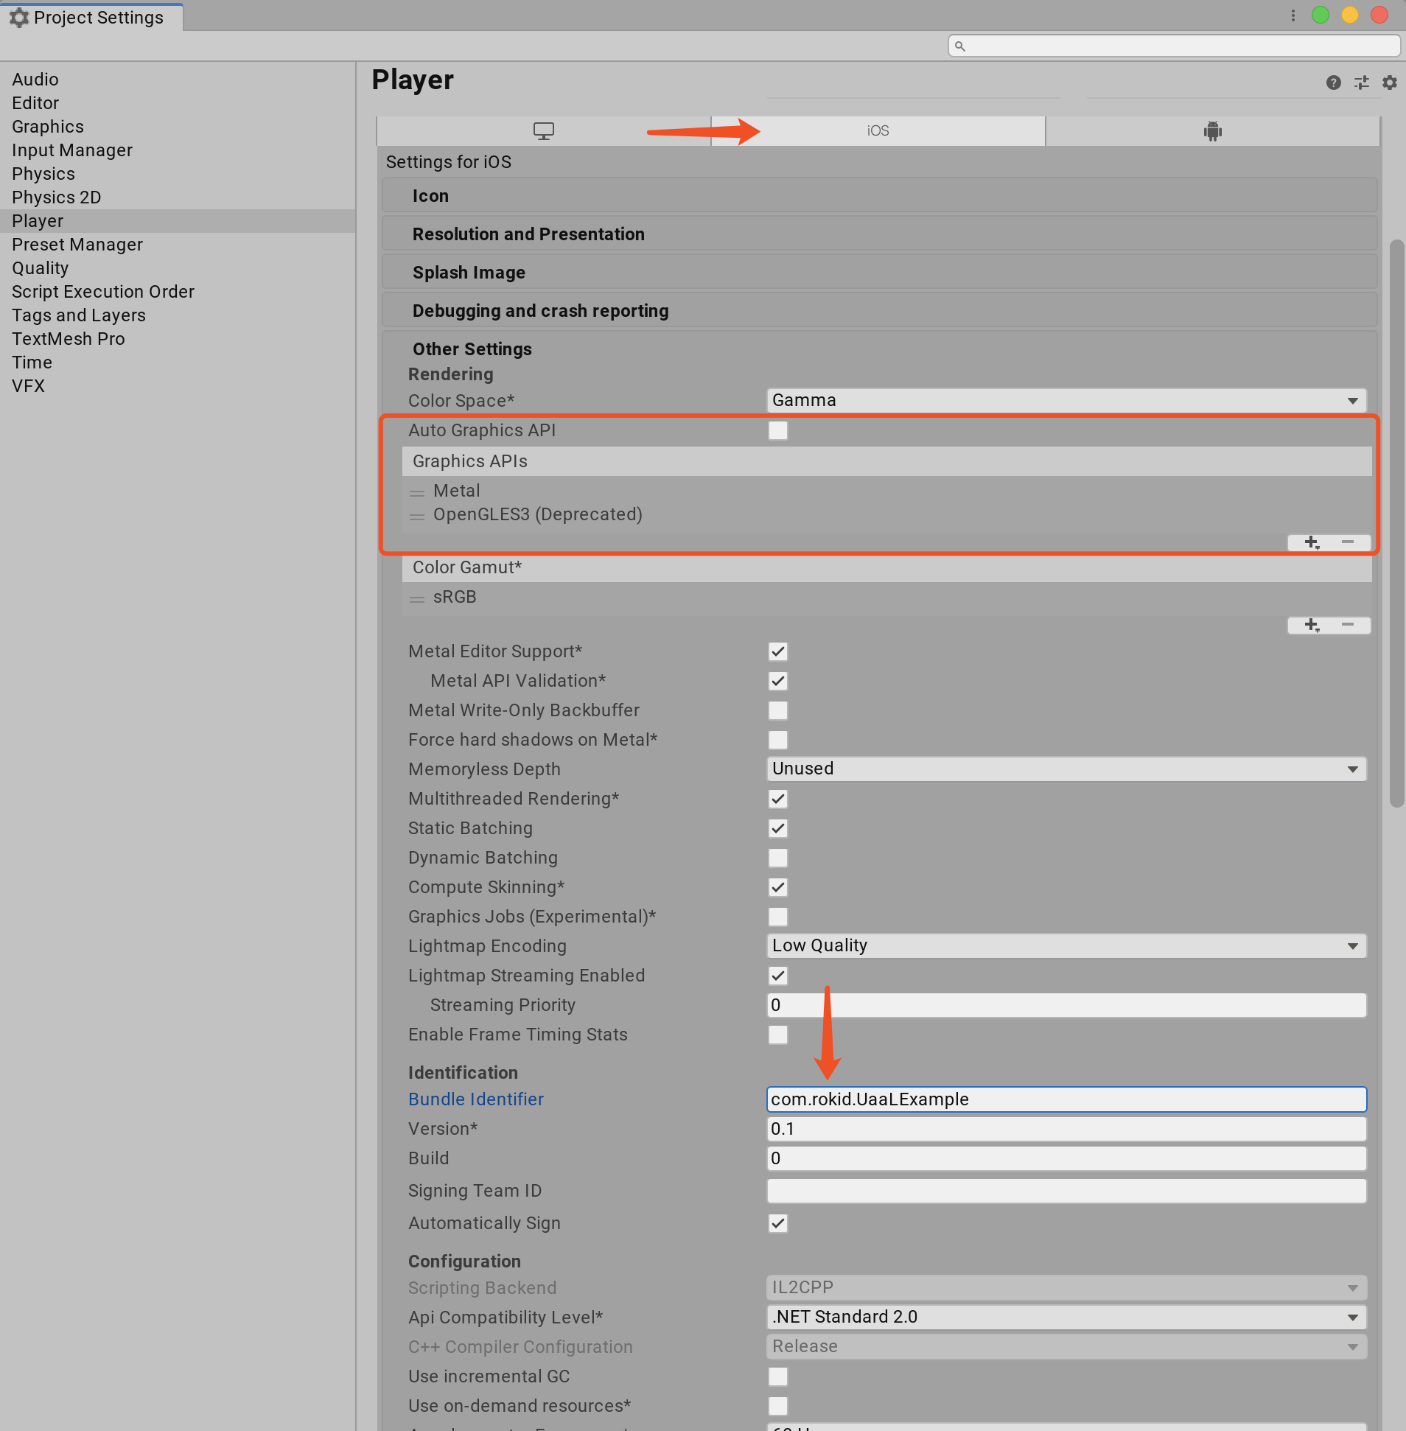
Task: Enable Use incremental GC
Action: (x=777, y=1377)
